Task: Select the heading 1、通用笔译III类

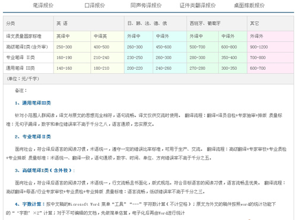Action: tap(33, 103)
